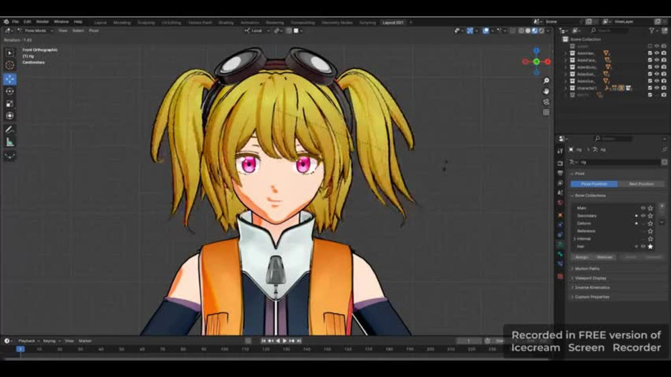
Task: Select the Select Box tool in the toolbar
Action: (9, 53)
